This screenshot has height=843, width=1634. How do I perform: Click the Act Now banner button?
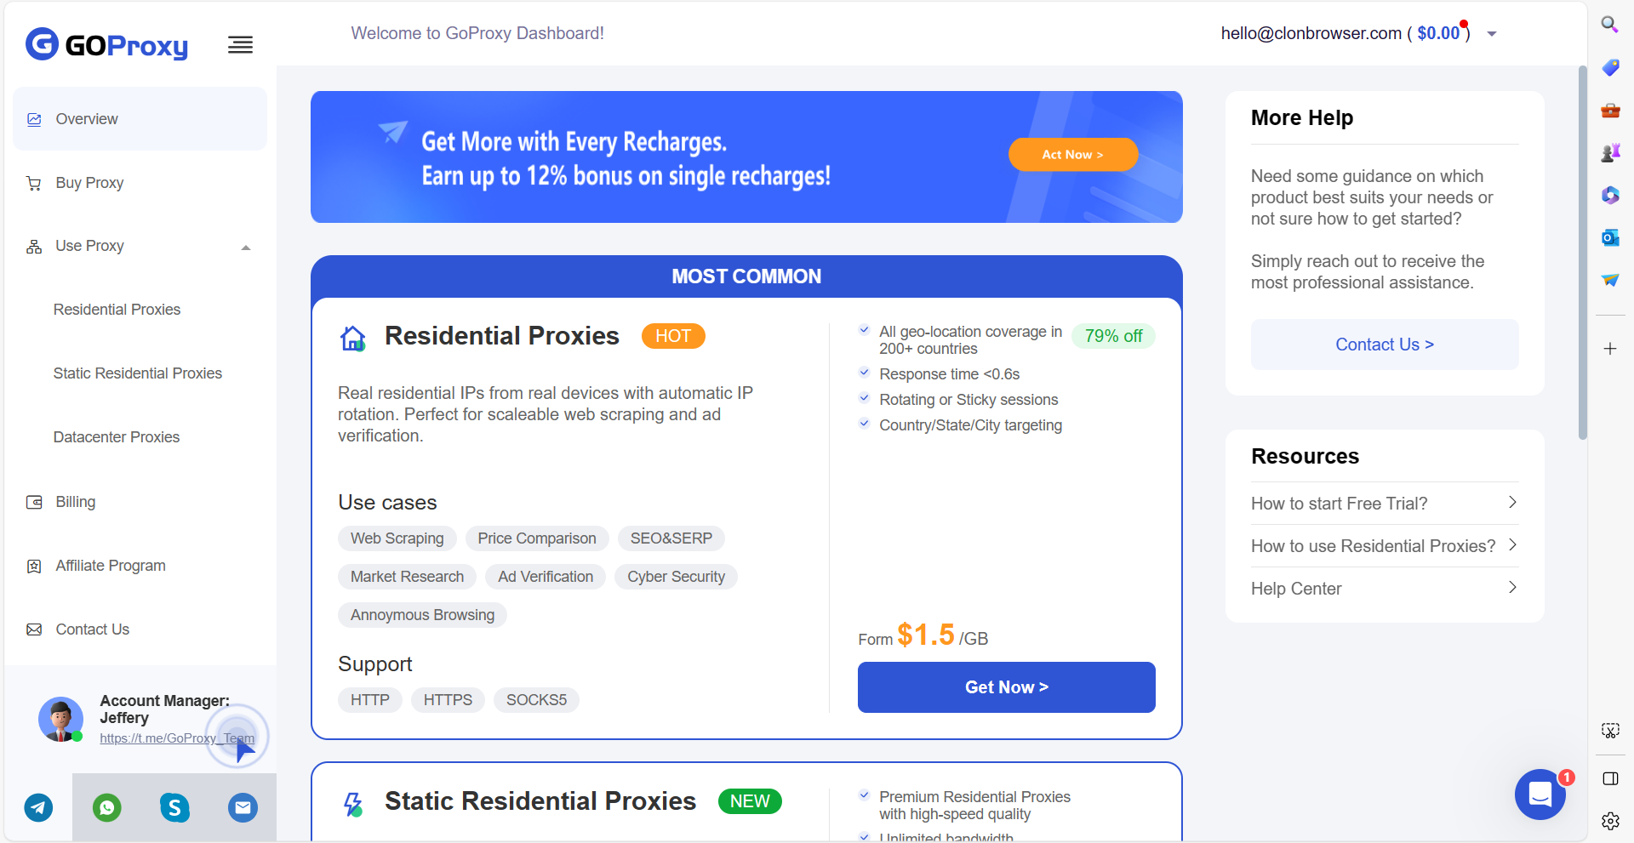[1072, 154]
